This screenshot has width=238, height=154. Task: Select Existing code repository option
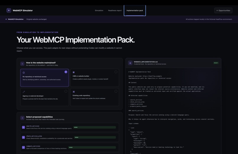[94, 97]
